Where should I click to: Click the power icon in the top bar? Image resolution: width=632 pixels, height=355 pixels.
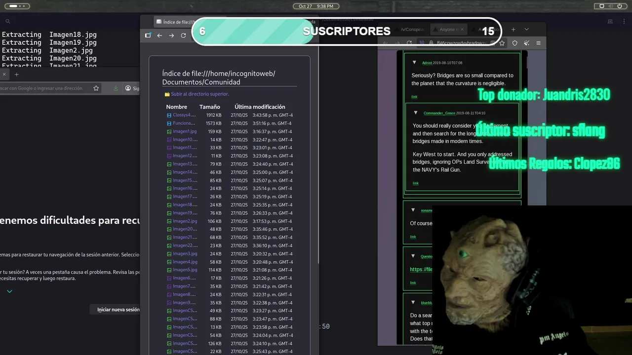[620, 6]
